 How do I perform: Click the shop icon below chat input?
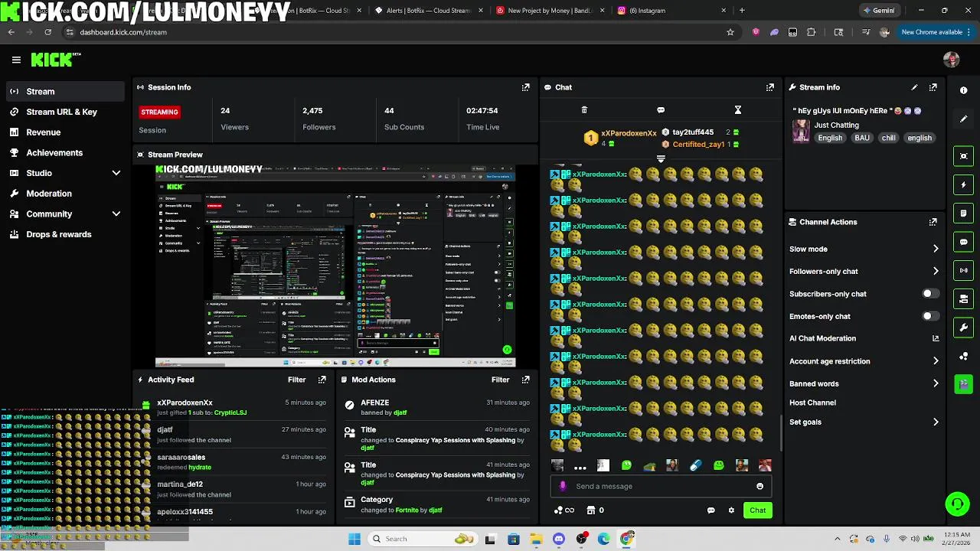tap(591, 510)
